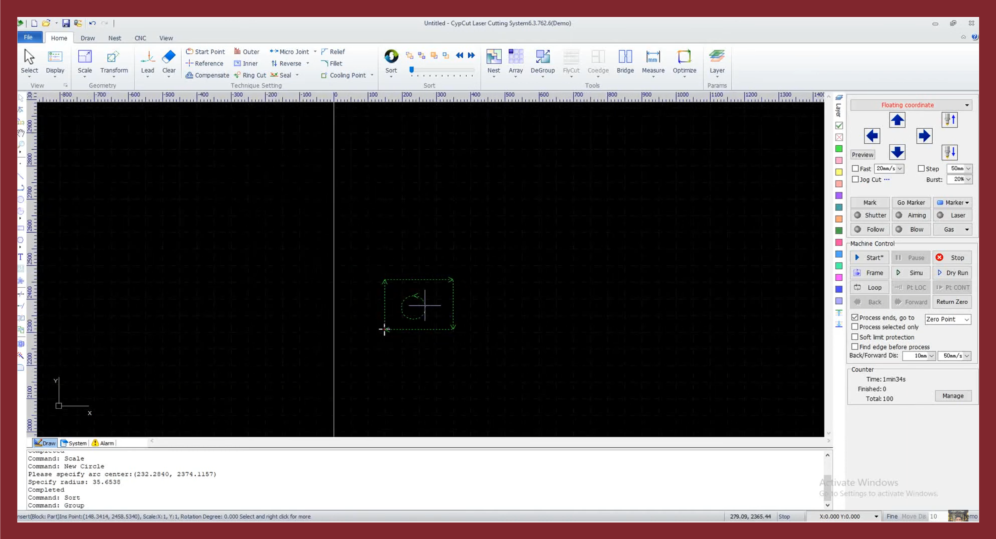Screen dimensions: 996x539
Task: Open the Display options icon
Action: coord(55,57)
